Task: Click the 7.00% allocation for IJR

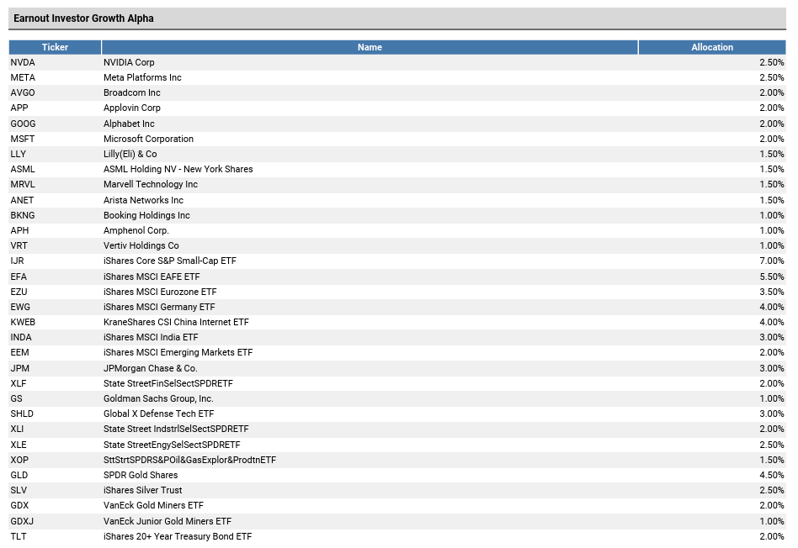Action: [x=772, y=261]
